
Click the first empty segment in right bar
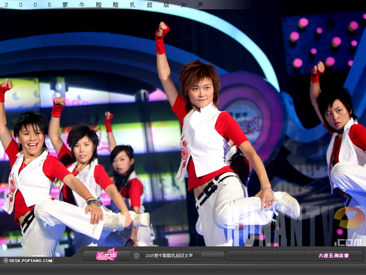(x=239, y=255)
